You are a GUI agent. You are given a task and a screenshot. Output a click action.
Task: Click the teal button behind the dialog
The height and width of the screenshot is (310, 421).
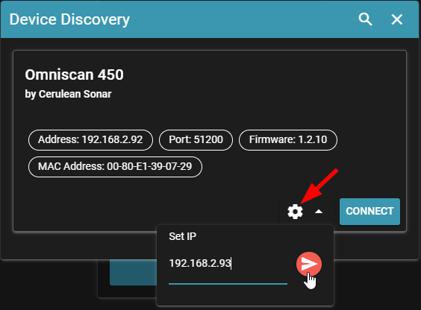click(x=133, y=272)
